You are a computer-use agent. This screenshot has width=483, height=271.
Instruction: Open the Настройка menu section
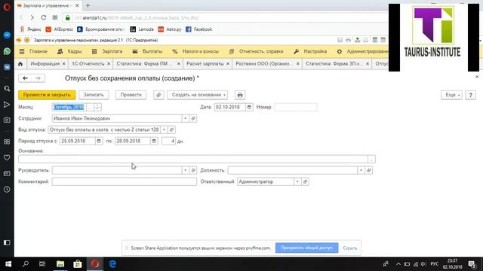[310, 51]
